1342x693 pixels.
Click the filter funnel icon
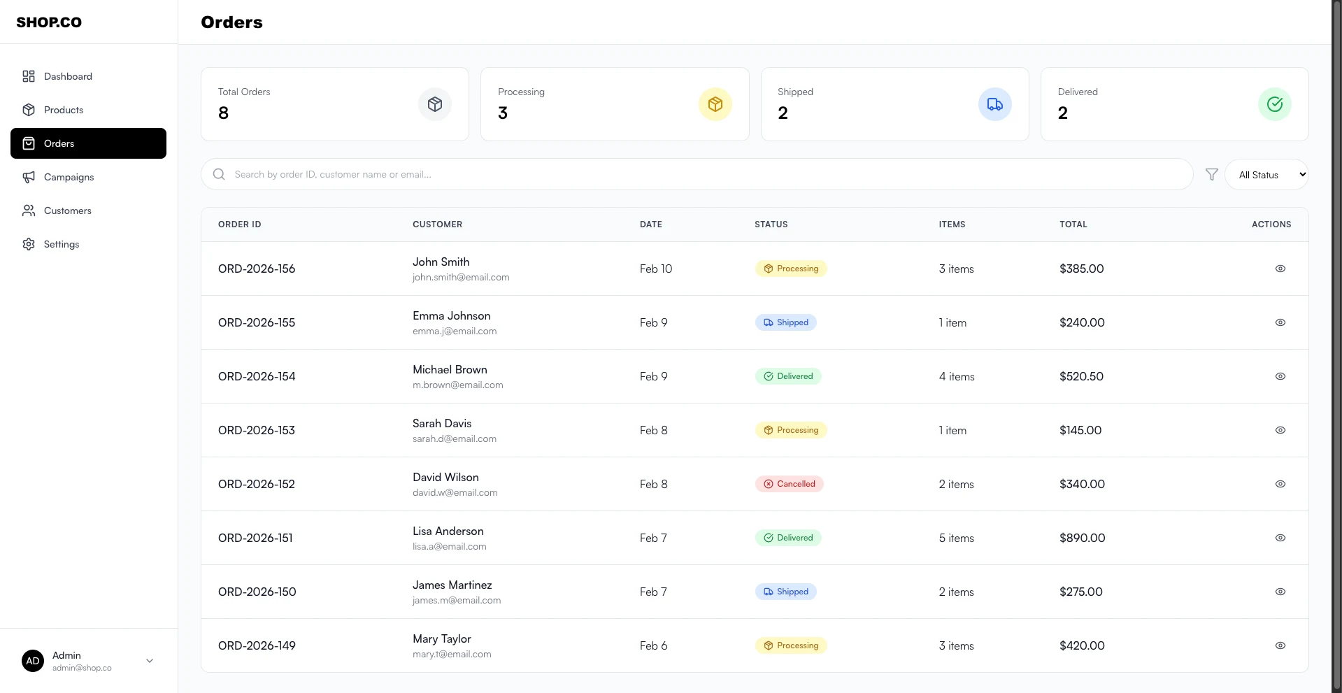1211,174
